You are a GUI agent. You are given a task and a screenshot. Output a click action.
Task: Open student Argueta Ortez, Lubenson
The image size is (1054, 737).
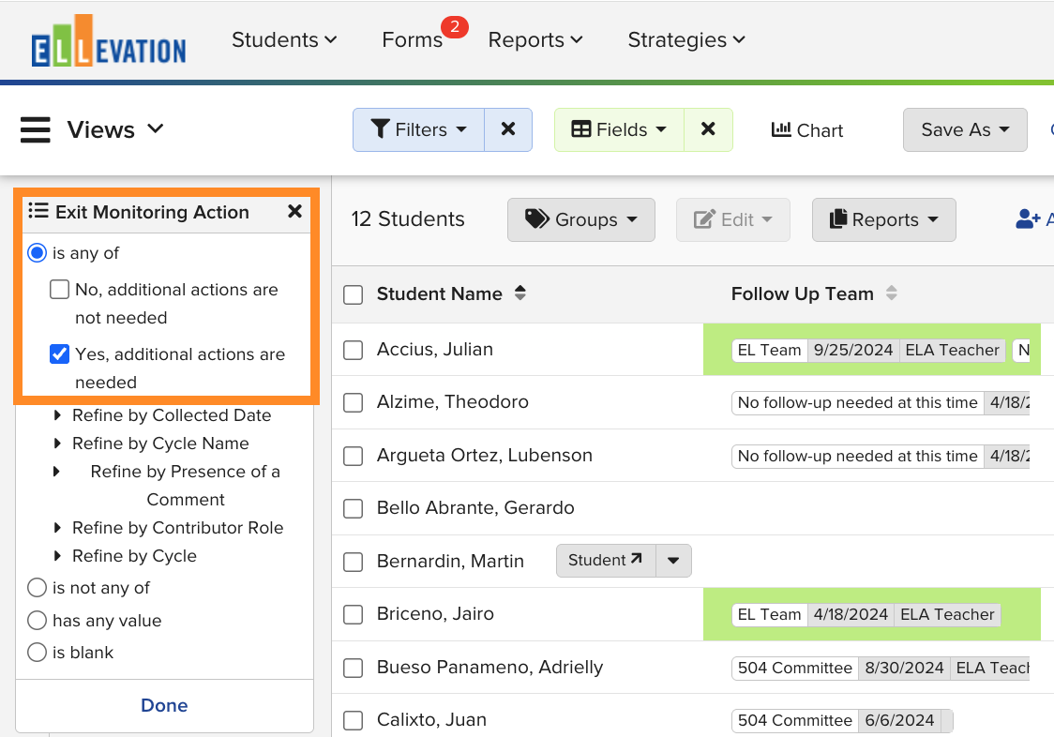tap(484, 456)
